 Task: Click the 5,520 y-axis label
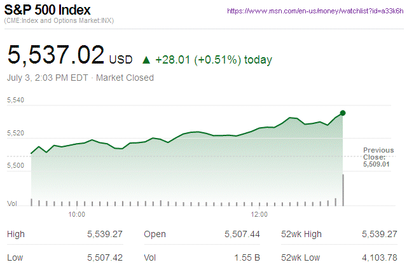[15, 133]
